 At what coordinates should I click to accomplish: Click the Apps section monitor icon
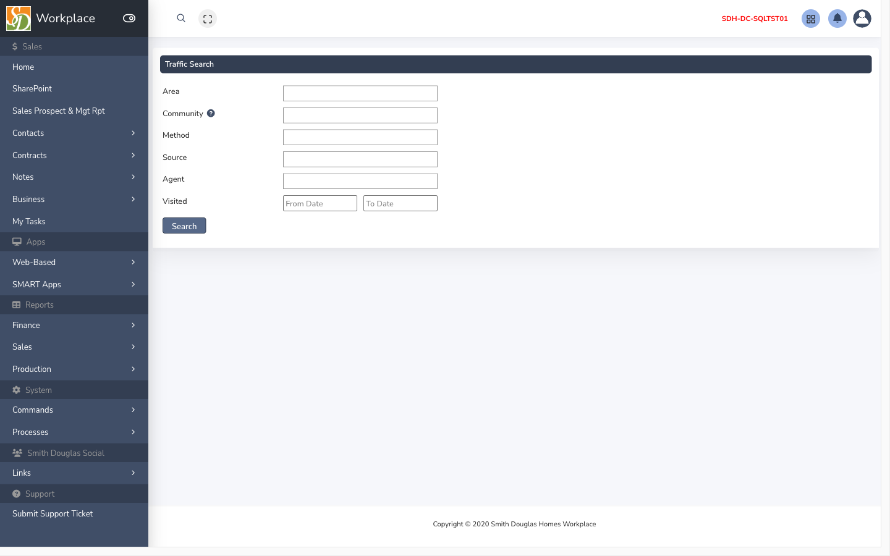click(17, 242)
